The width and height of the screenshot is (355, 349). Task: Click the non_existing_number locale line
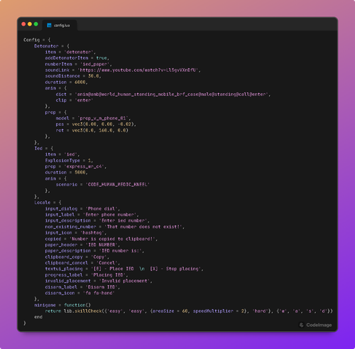114,227
